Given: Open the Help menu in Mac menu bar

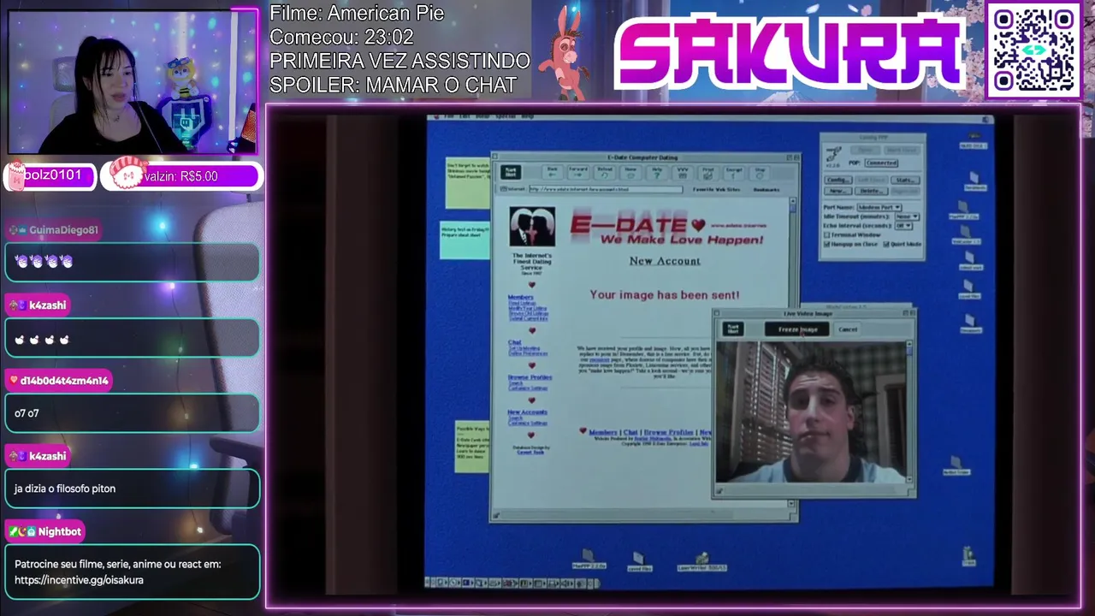Looking at the screenshot, I should pyautogui.click(x=527, y=116).
